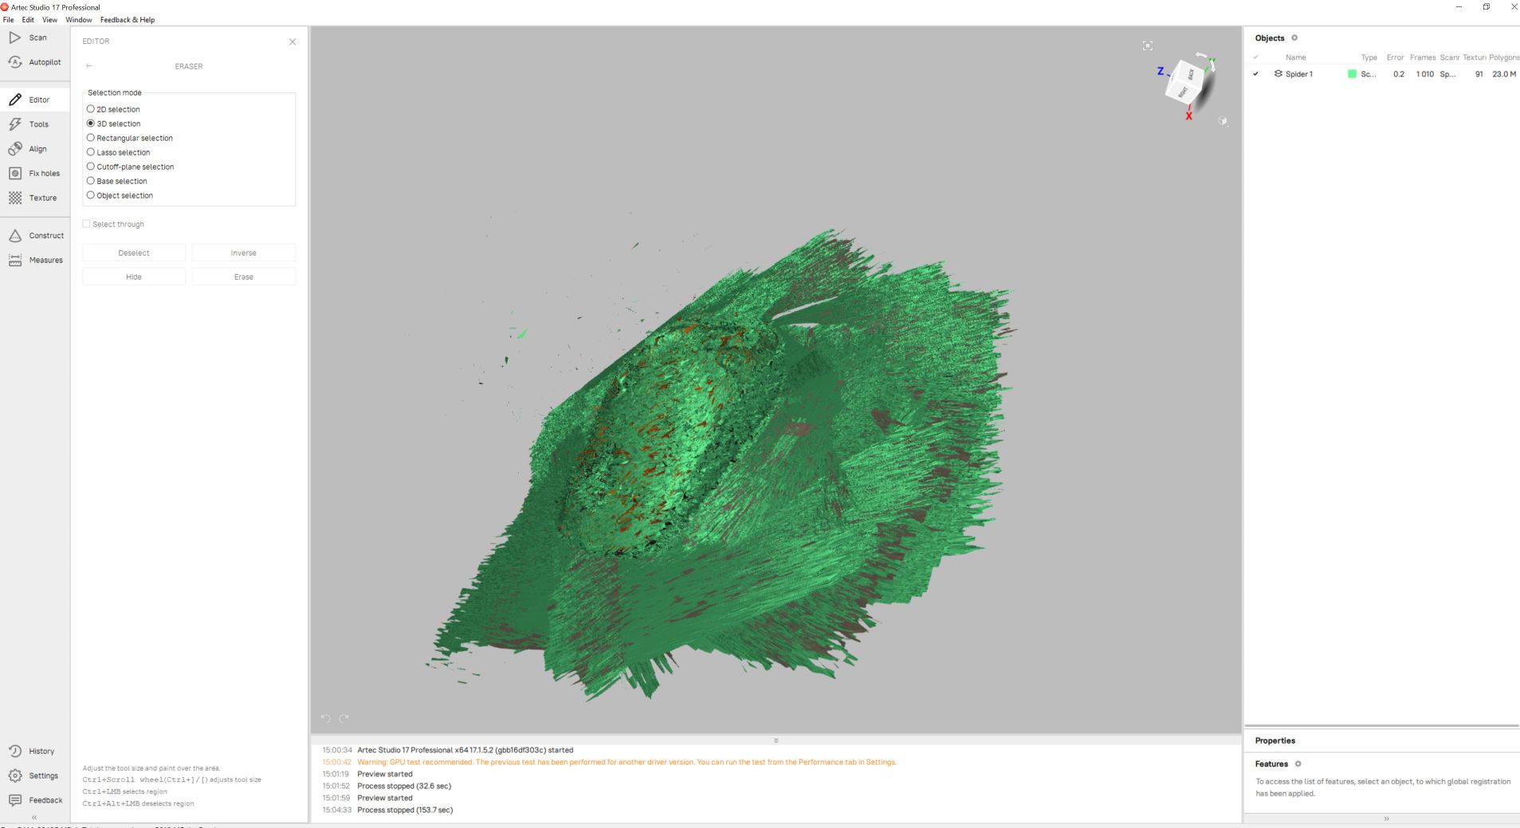Select Base selection mode
Viewport: 1520px width, 828px height.
(x=116, y=181)
